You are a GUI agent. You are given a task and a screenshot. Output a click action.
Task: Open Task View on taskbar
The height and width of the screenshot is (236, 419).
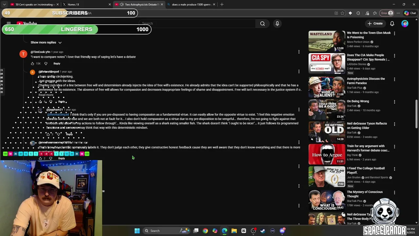[196, 231]
